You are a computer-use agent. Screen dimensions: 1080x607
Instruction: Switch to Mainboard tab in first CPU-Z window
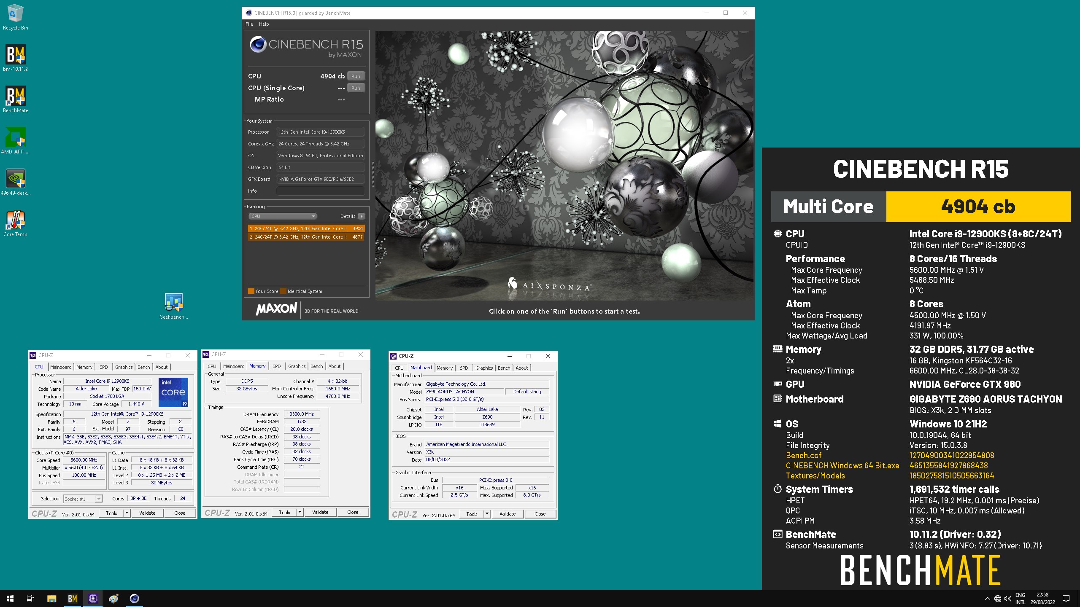click(x=61, y=367)
